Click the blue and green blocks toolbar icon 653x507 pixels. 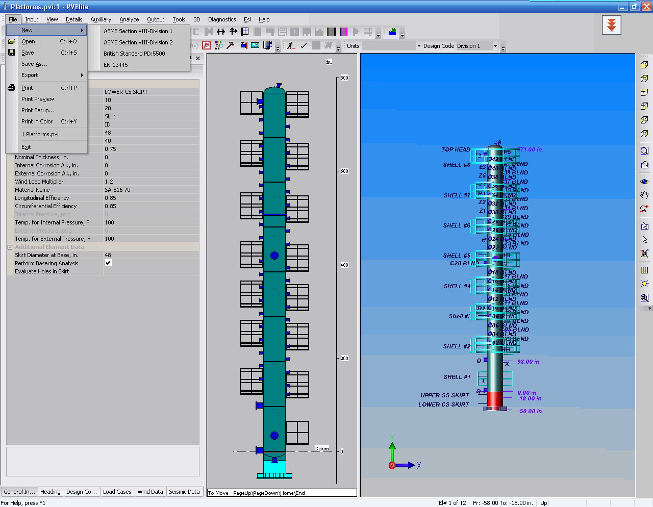392,32
